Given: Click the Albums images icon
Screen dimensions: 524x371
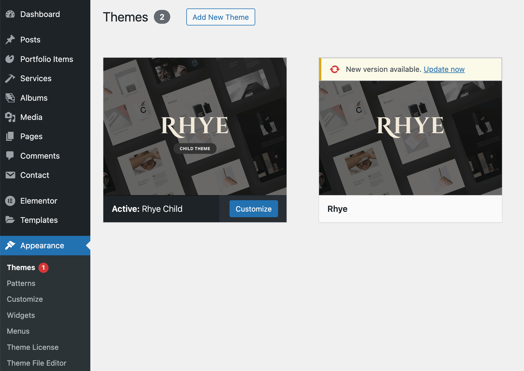Looking at the screenshot, I should pos(10,98).
